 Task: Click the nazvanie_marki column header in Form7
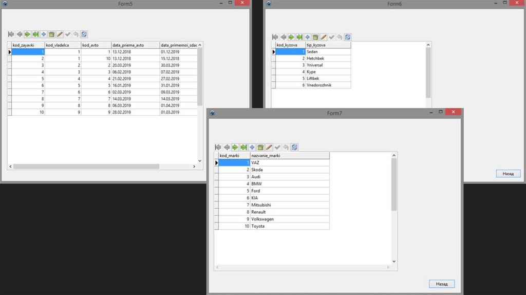(x=290, y=155)
